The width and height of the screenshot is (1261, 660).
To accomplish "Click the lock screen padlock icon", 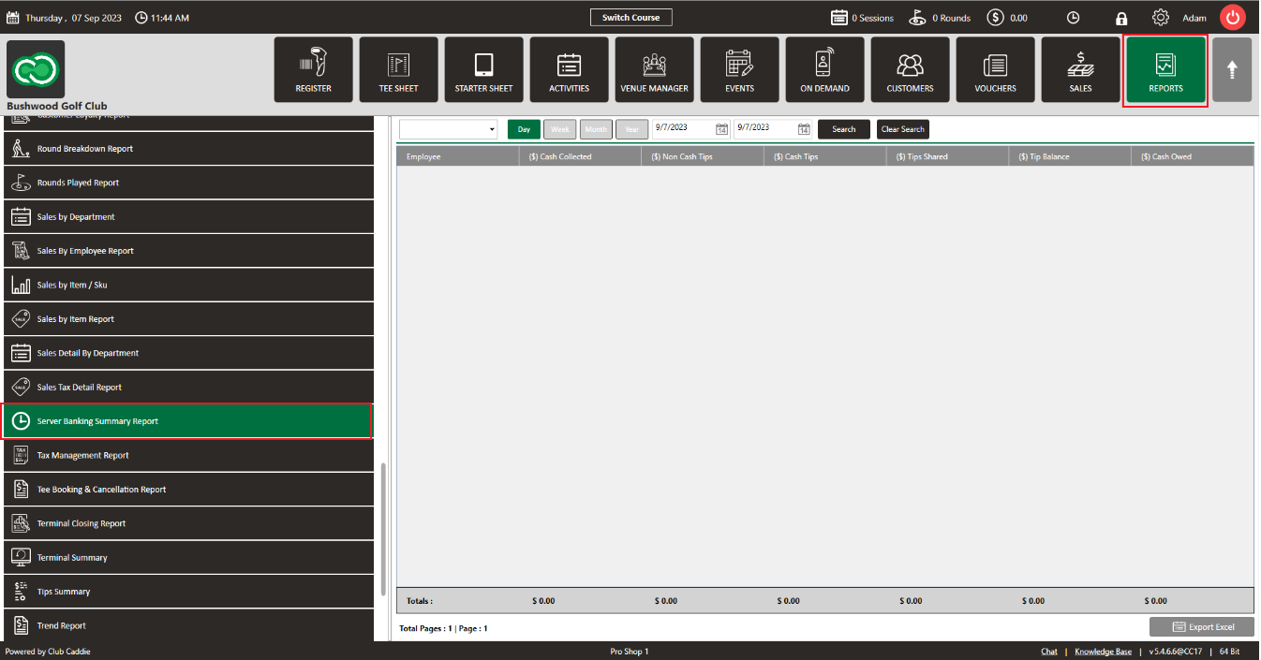I will (x=1121, y=18).
